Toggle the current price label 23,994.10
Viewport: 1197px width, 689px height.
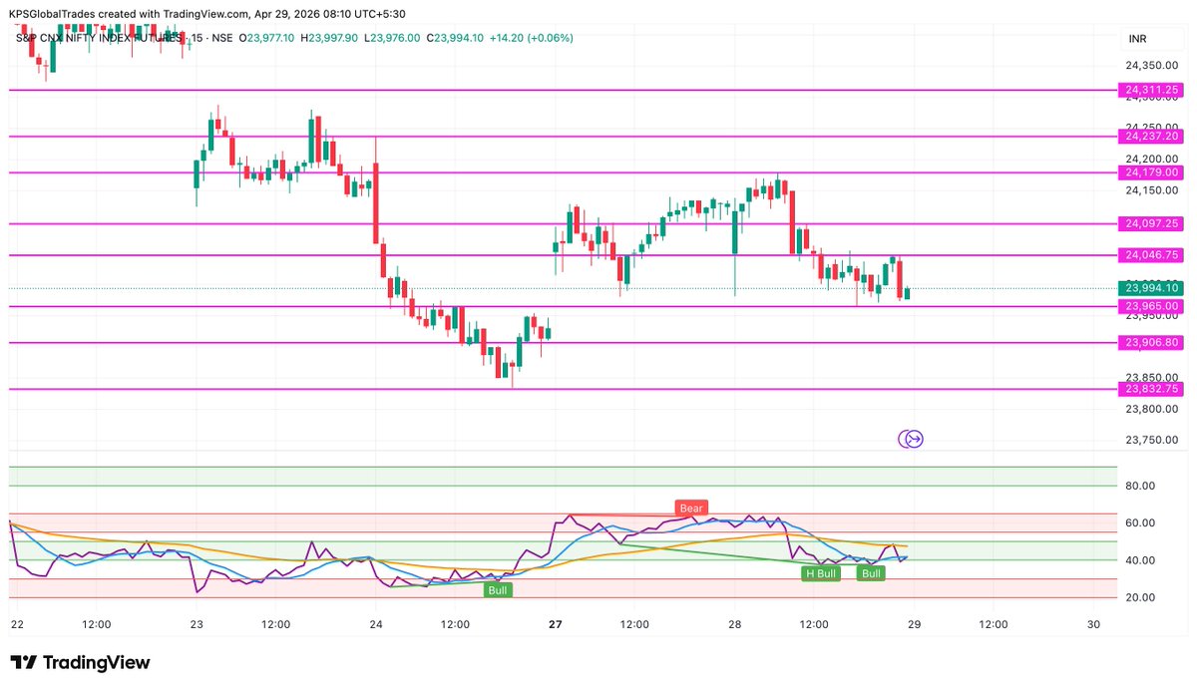point(1149,287)
